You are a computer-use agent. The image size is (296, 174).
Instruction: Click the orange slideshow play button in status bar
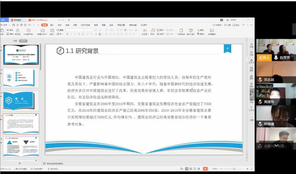[x=205, y=169]
